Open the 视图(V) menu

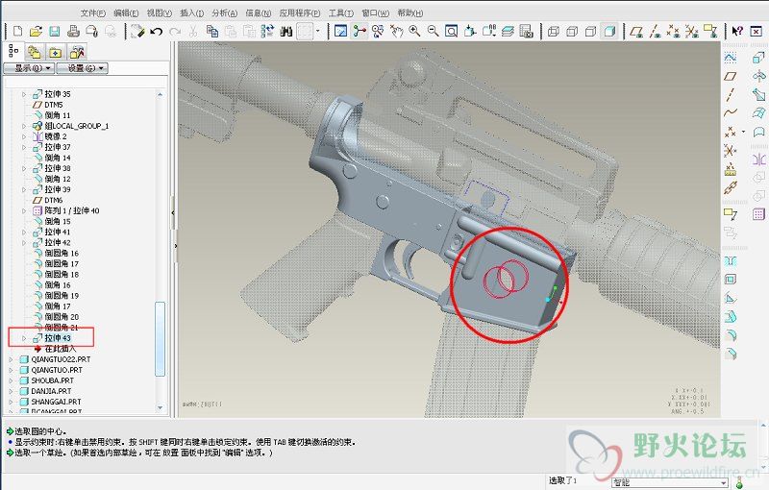160,13
